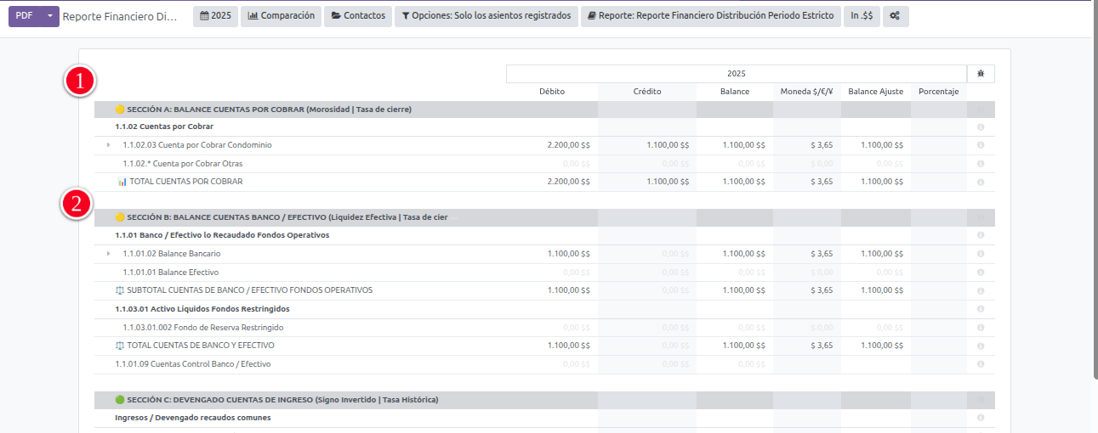
Task: Click the bug debug icon beside 2025 header
Action: tap(981, 74)
